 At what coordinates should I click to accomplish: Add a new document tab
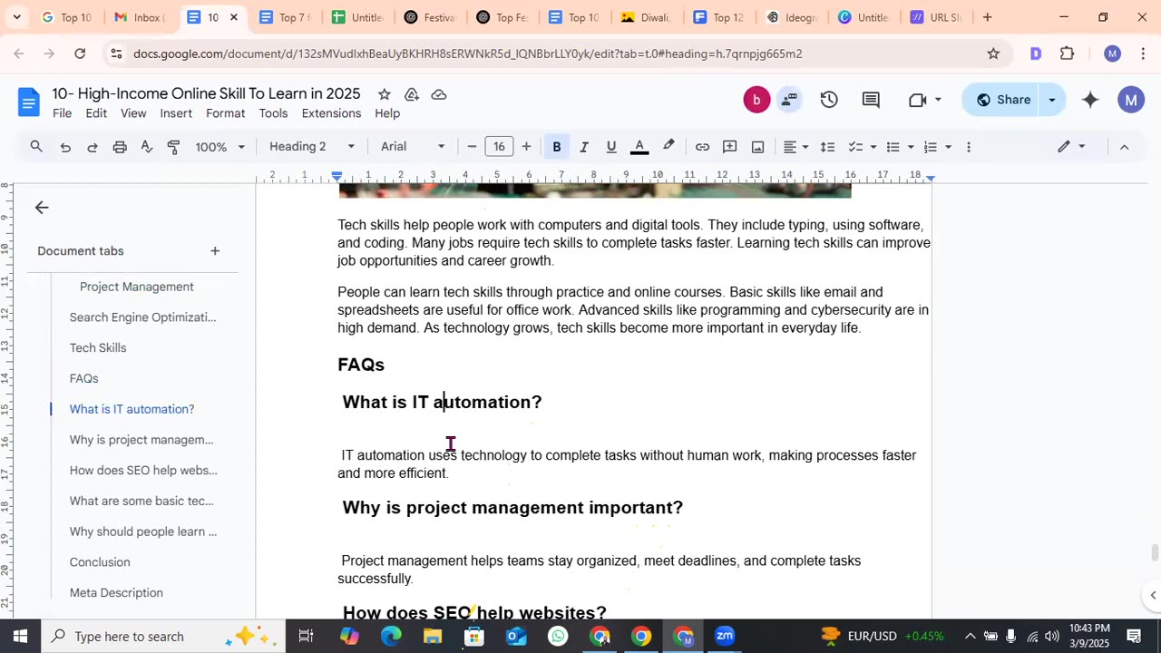215,251
